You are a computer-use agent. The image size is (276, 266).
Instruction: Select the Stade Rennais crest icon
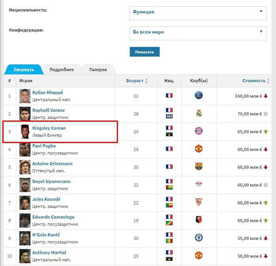point(199,220)
